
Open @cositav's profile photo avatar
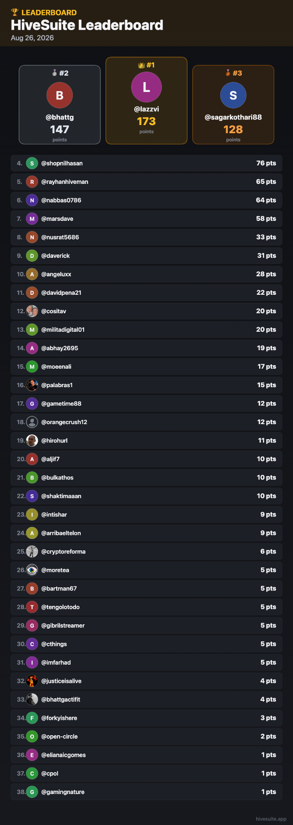coord(32,311)
